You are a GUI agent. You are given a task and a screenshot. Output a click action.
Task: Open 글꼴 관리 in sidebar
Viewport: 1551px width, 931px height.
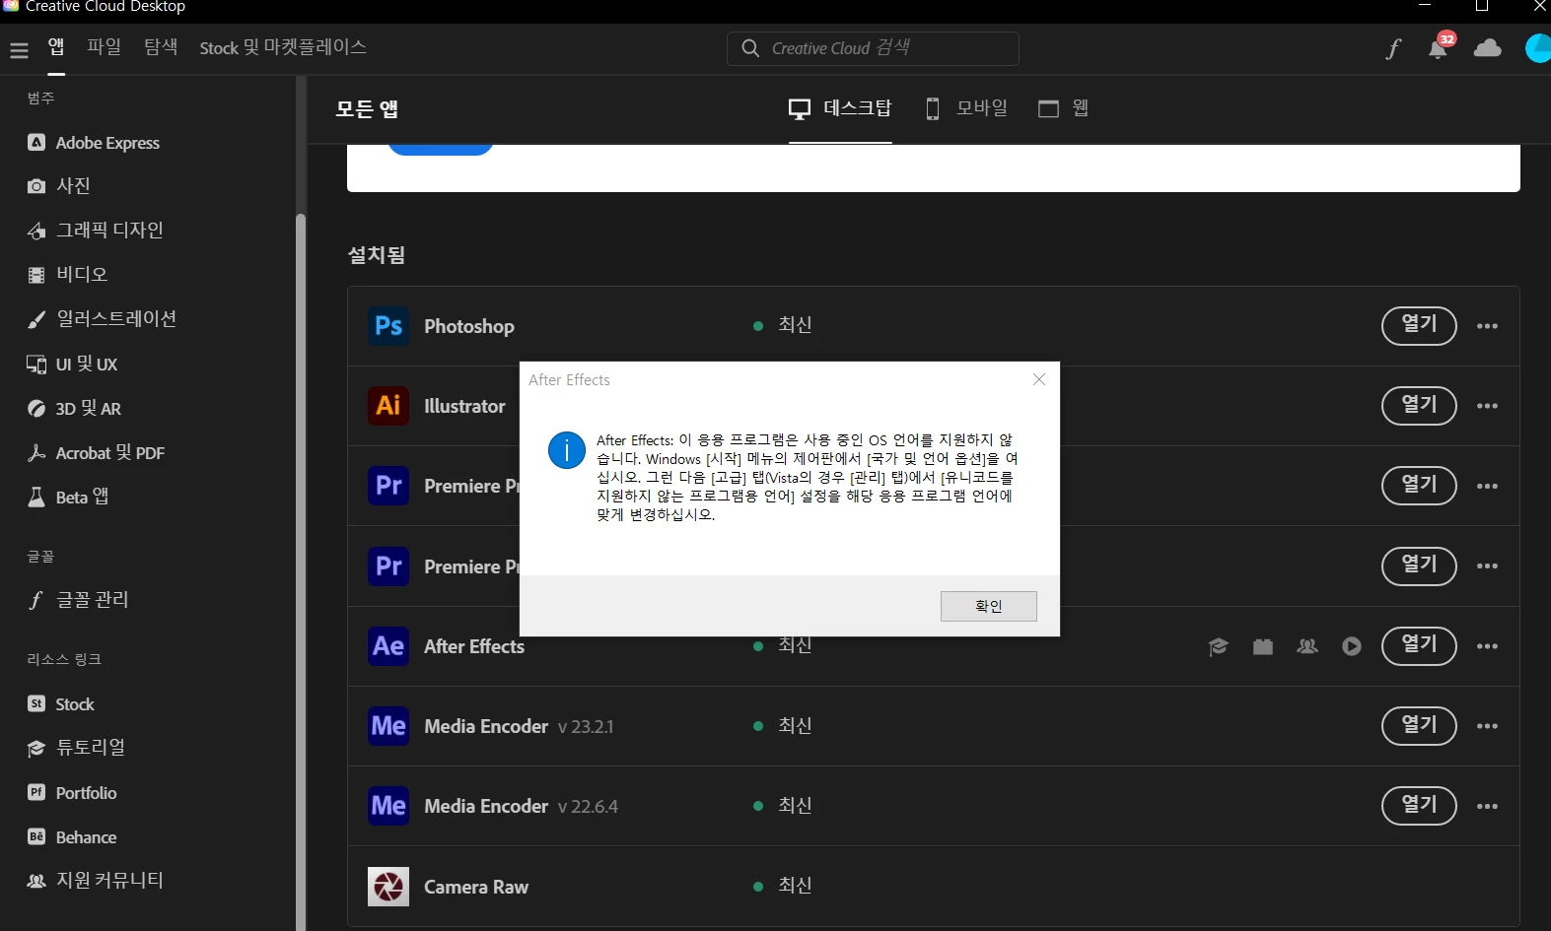(78, 600)
